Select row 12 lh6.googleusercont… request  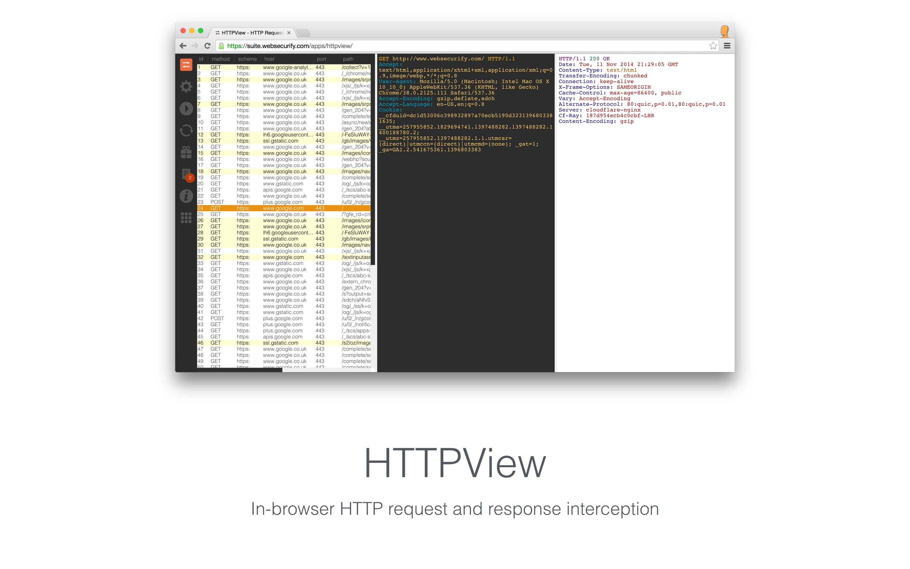[x=284, y=135]
